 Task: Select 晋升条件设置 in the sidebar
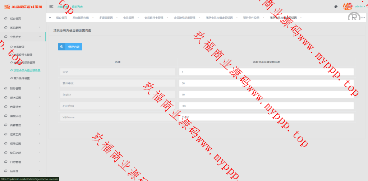coord(22,78)
